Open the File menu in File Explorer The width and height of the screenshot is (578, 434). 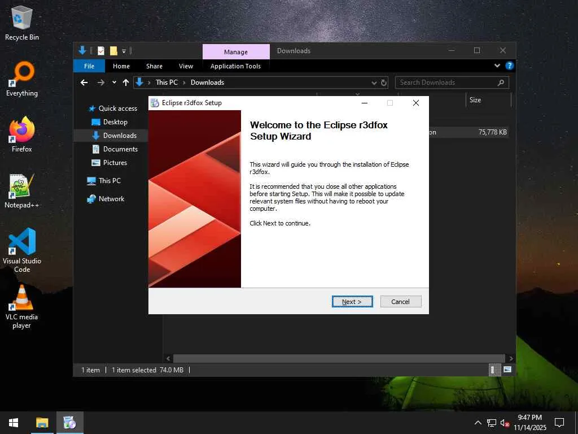tap(89, 66)
